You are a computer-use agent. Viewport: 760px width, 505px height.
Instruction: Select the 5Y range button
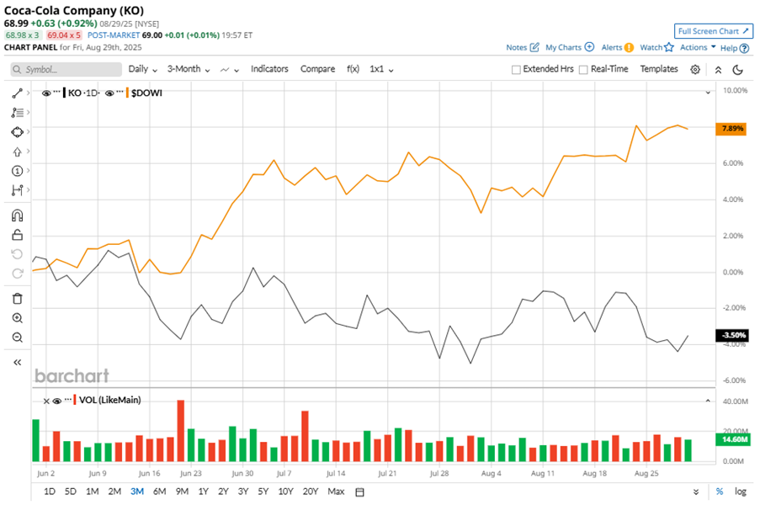pyautogui.click(x=263, y=492)
